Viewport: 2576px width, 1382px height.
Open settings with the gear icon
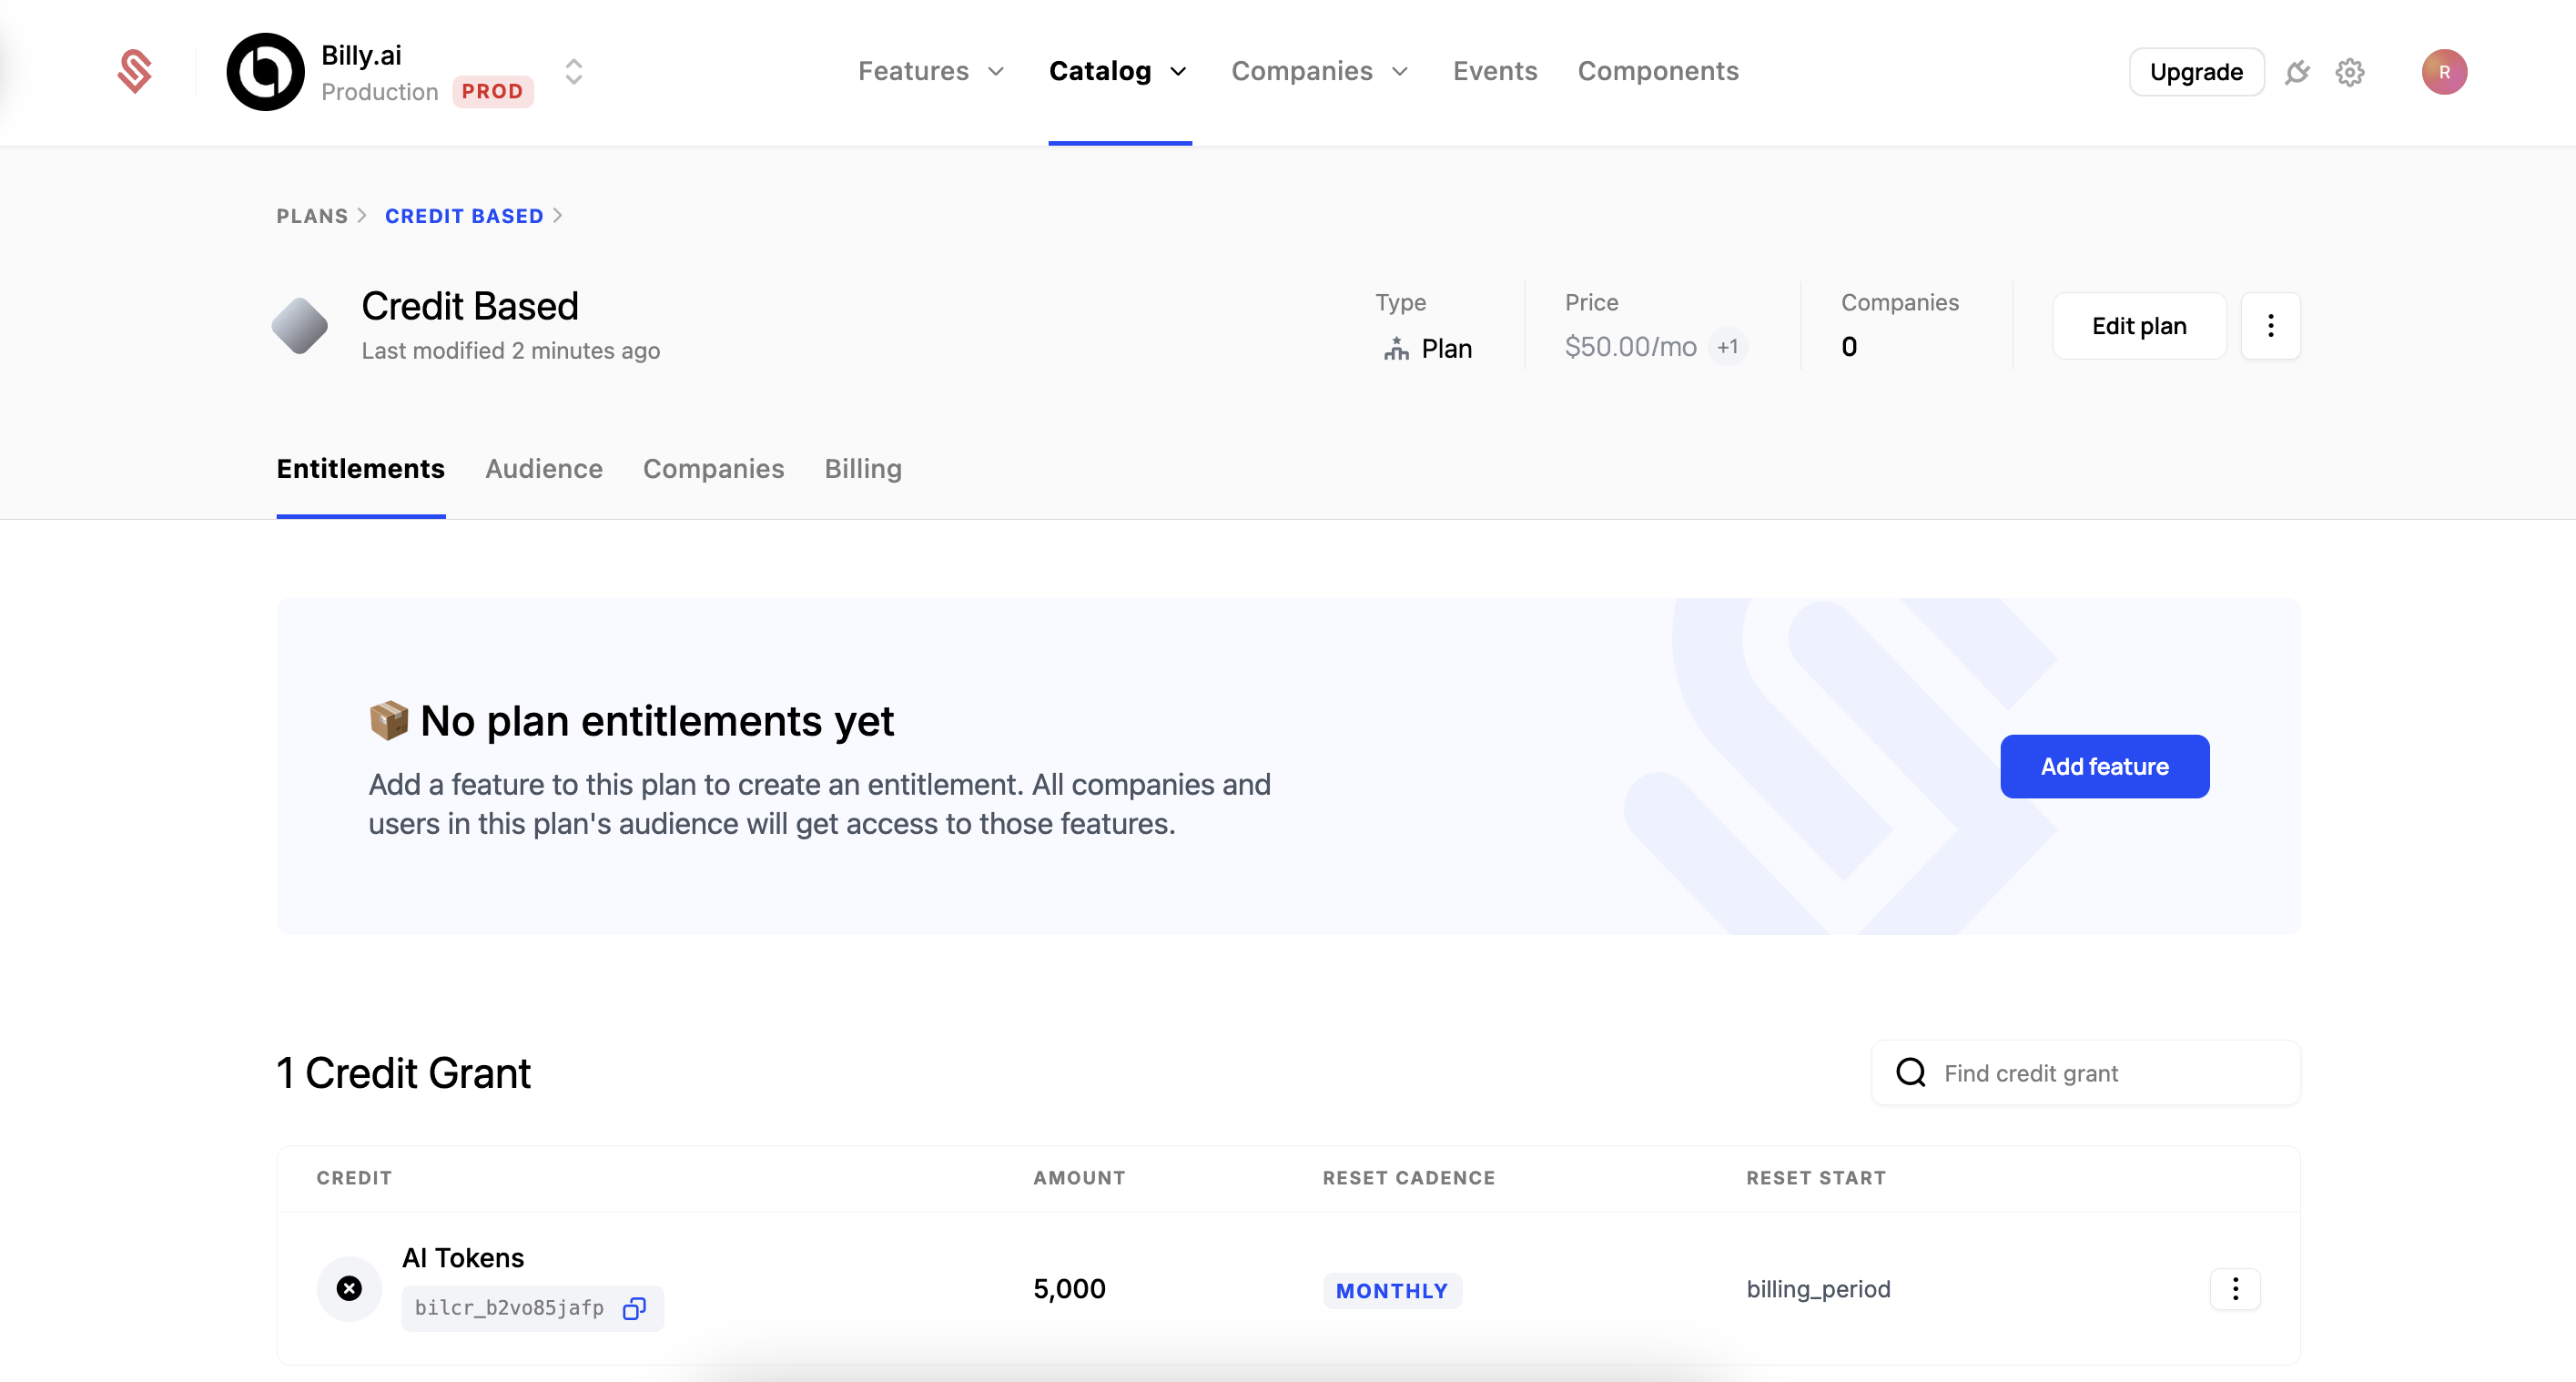[x=2350, y=71]
